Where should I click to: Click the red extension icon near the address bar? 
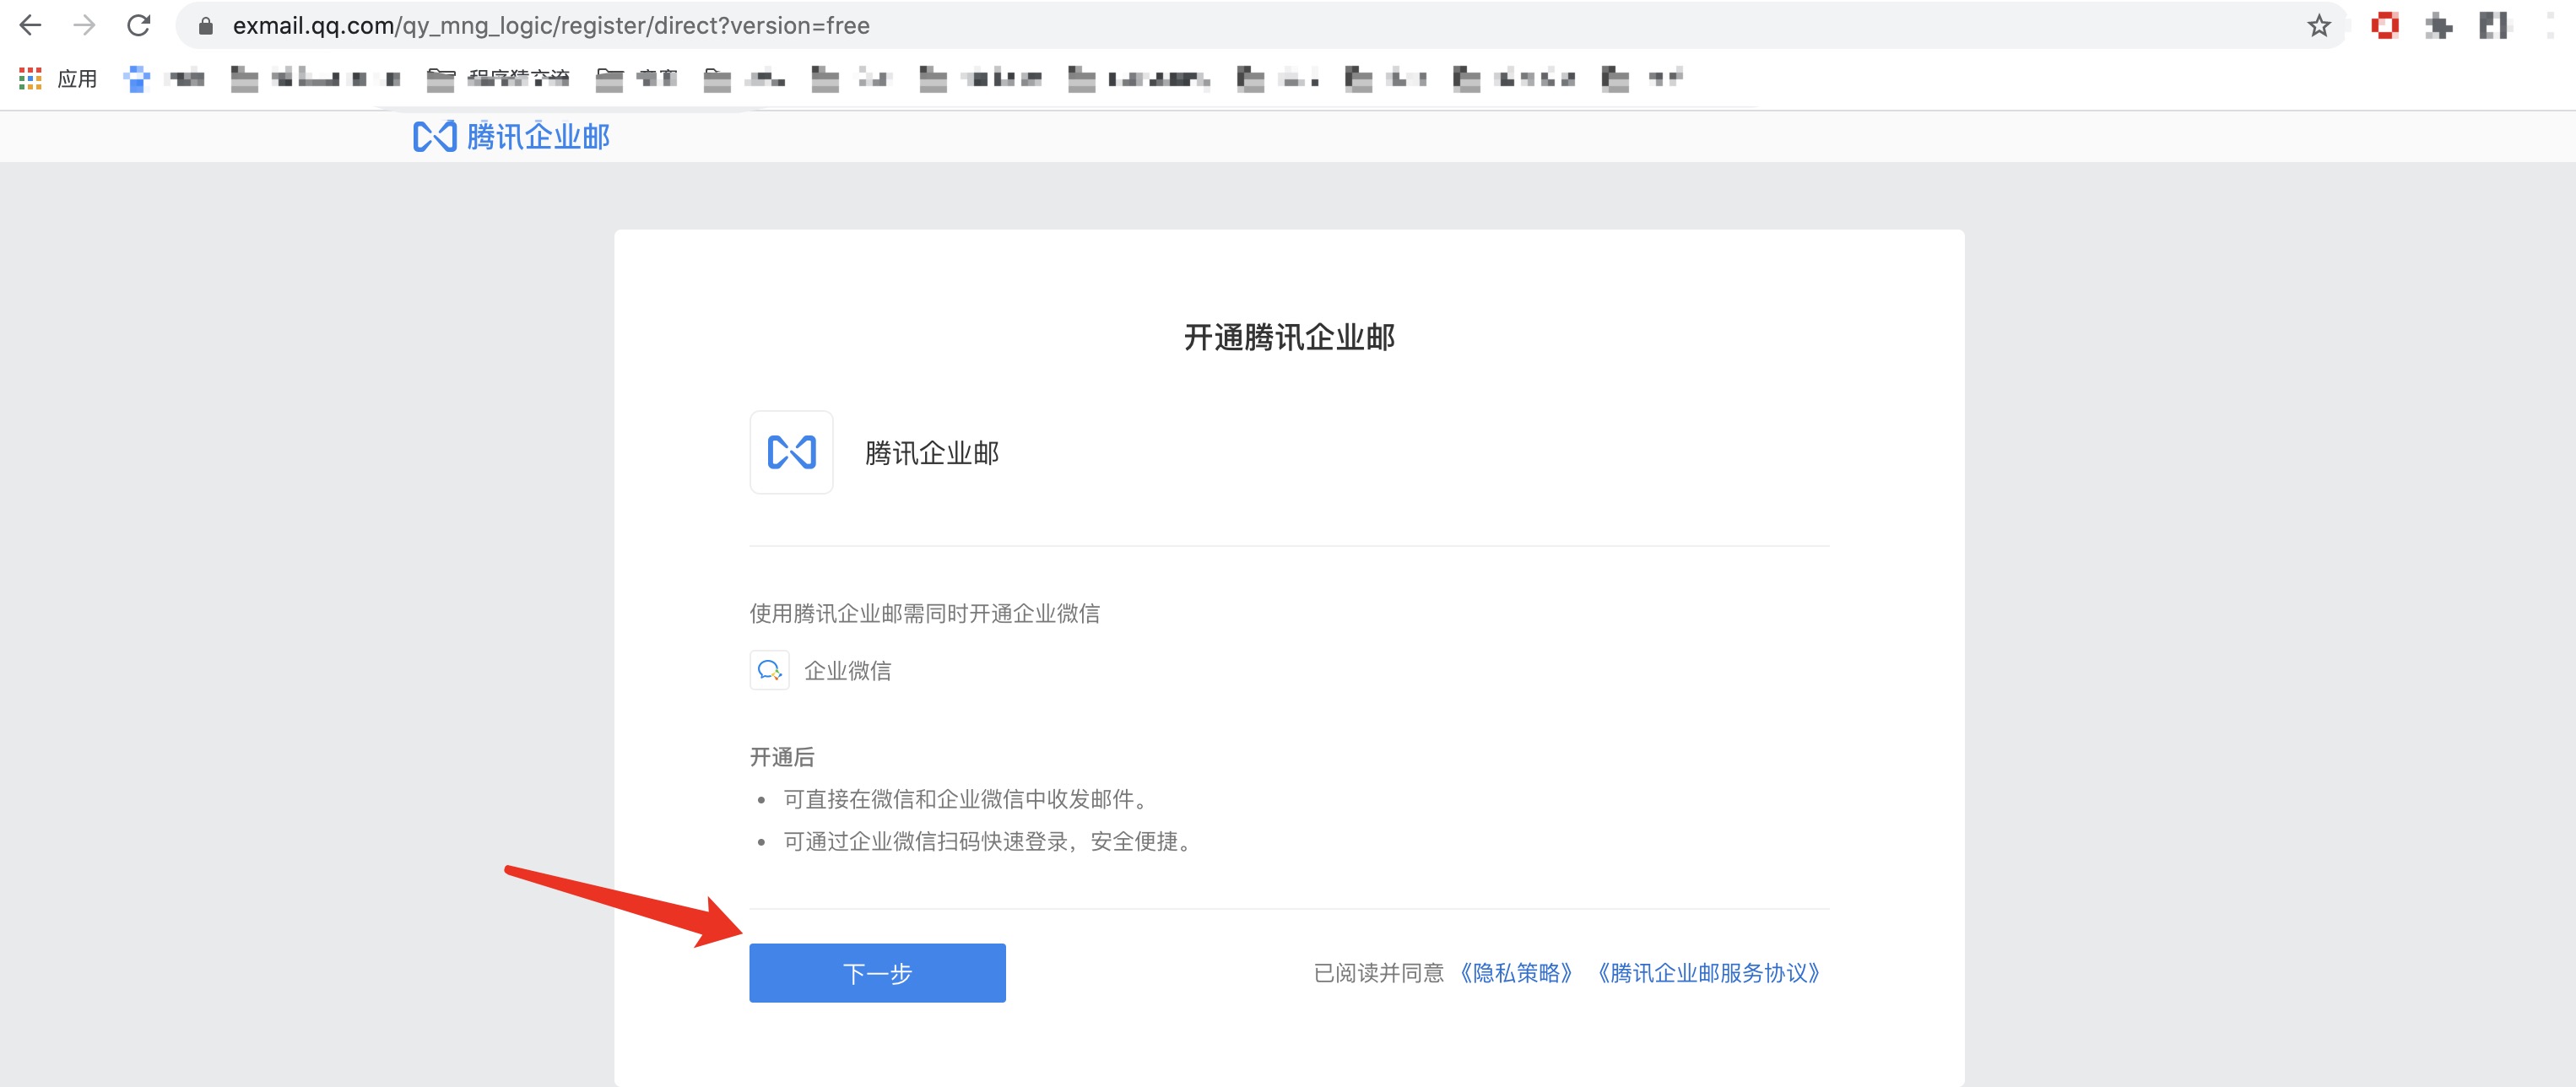tap(2385, 25)
